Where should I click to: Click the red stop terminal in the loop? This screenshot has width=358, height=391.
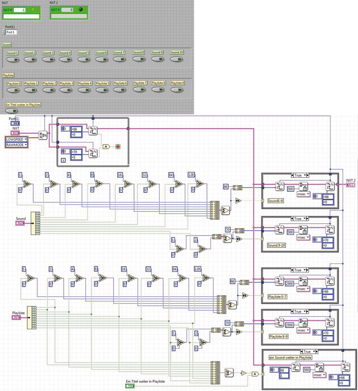[x=118, y=147]
